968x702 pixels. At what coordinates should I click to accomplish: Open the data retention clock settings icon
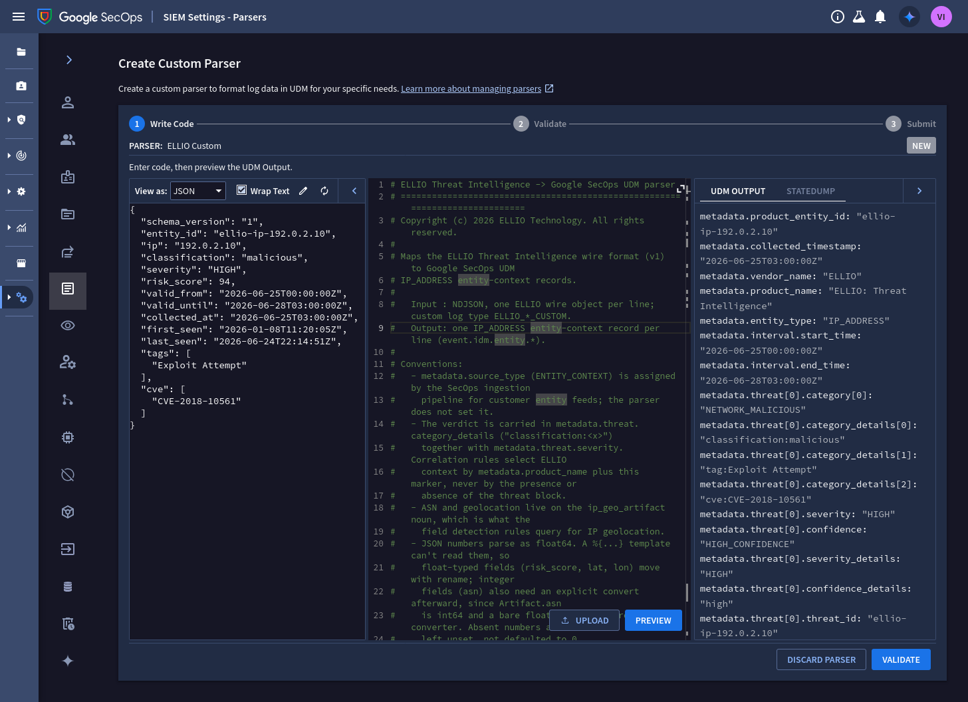coord(68,624)
